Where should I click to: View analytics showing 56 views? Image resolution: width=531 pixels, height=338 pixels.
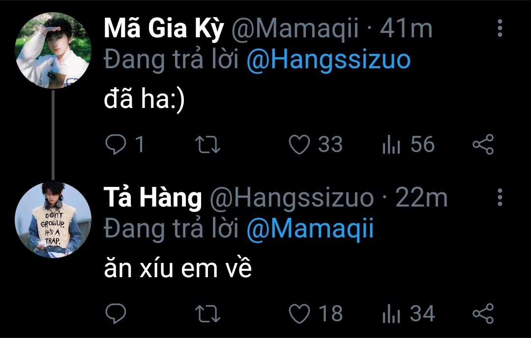[391, 145]
